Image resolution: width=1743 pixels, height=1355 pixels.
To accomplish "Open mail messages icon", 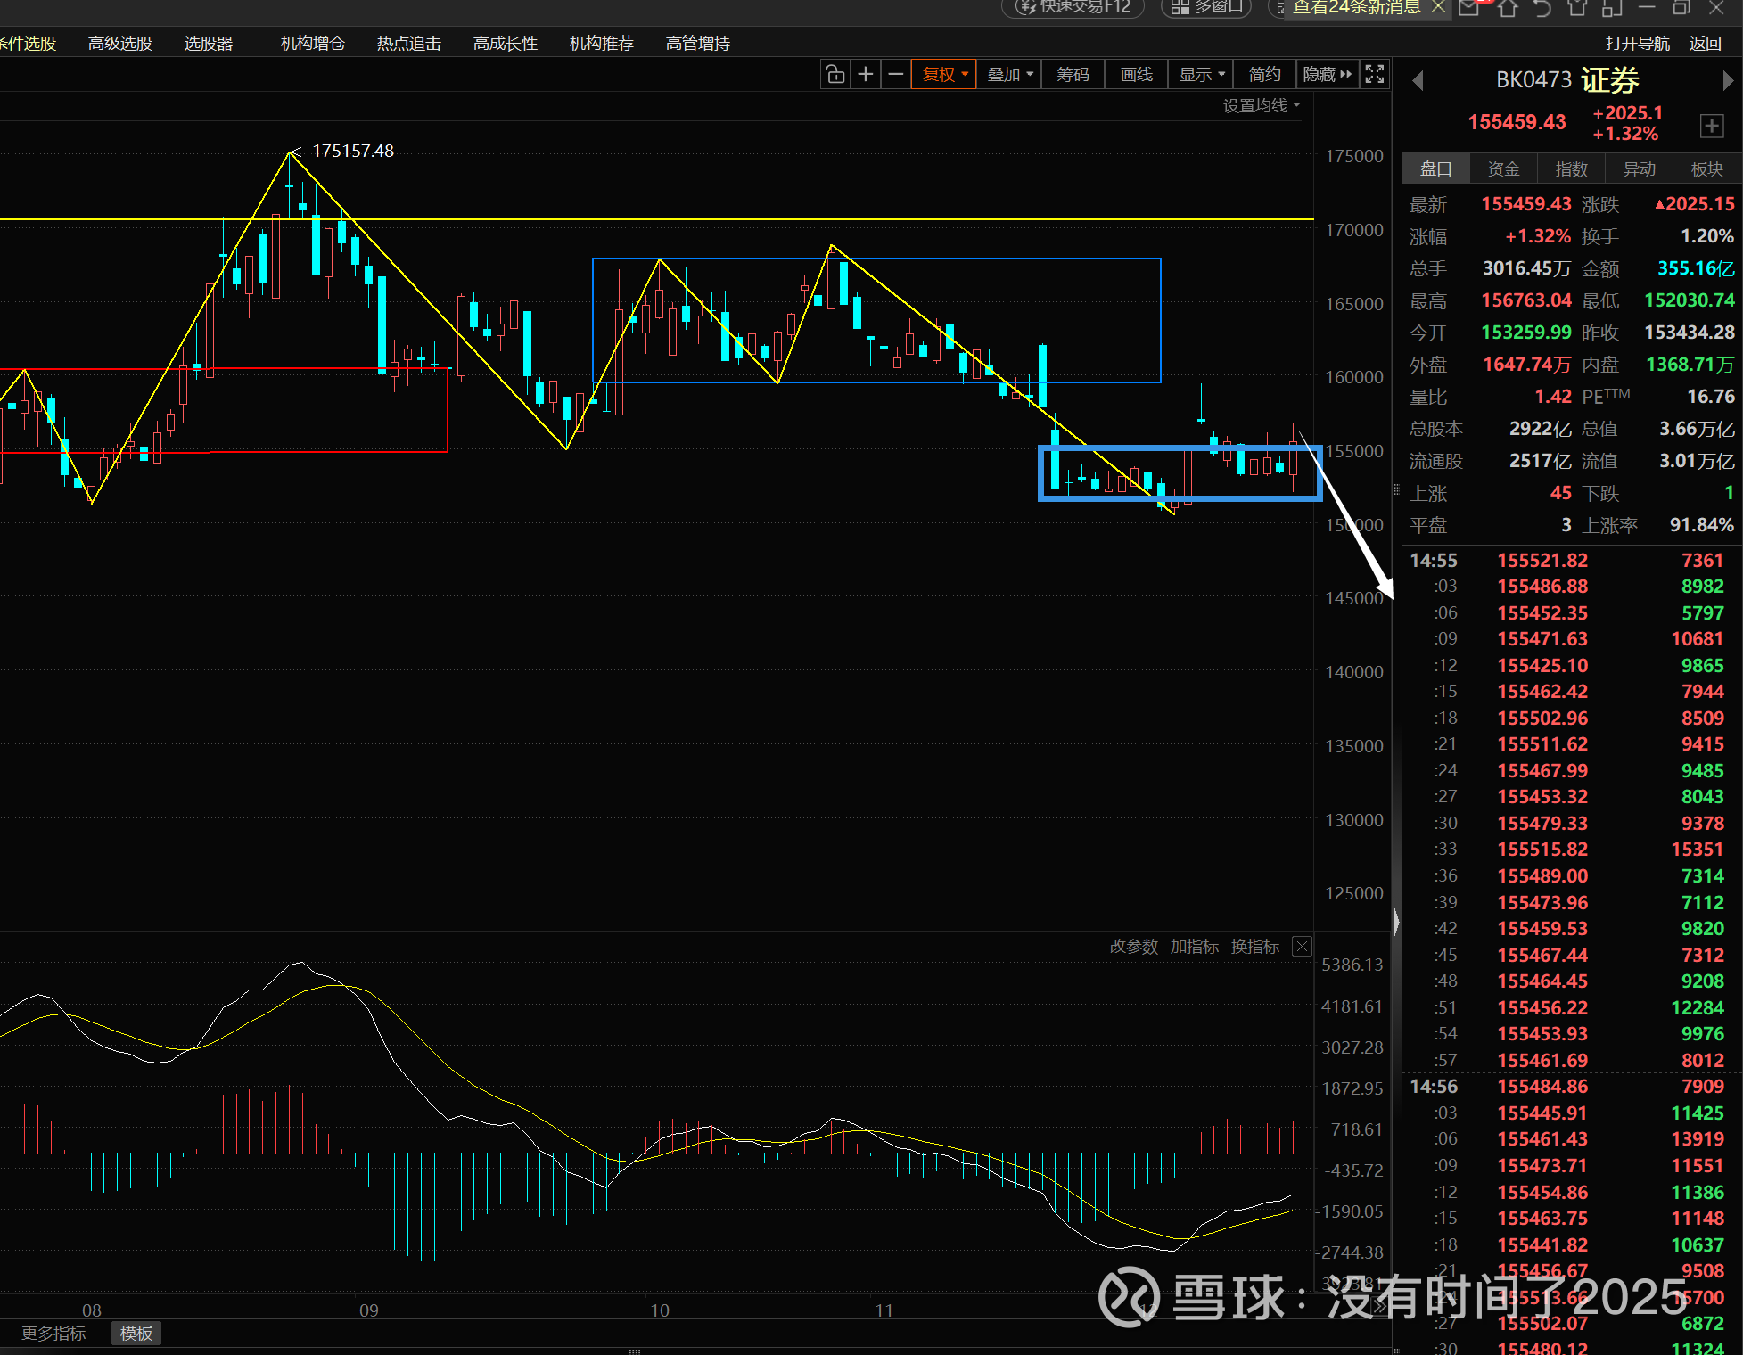I will click(1469, 8).
